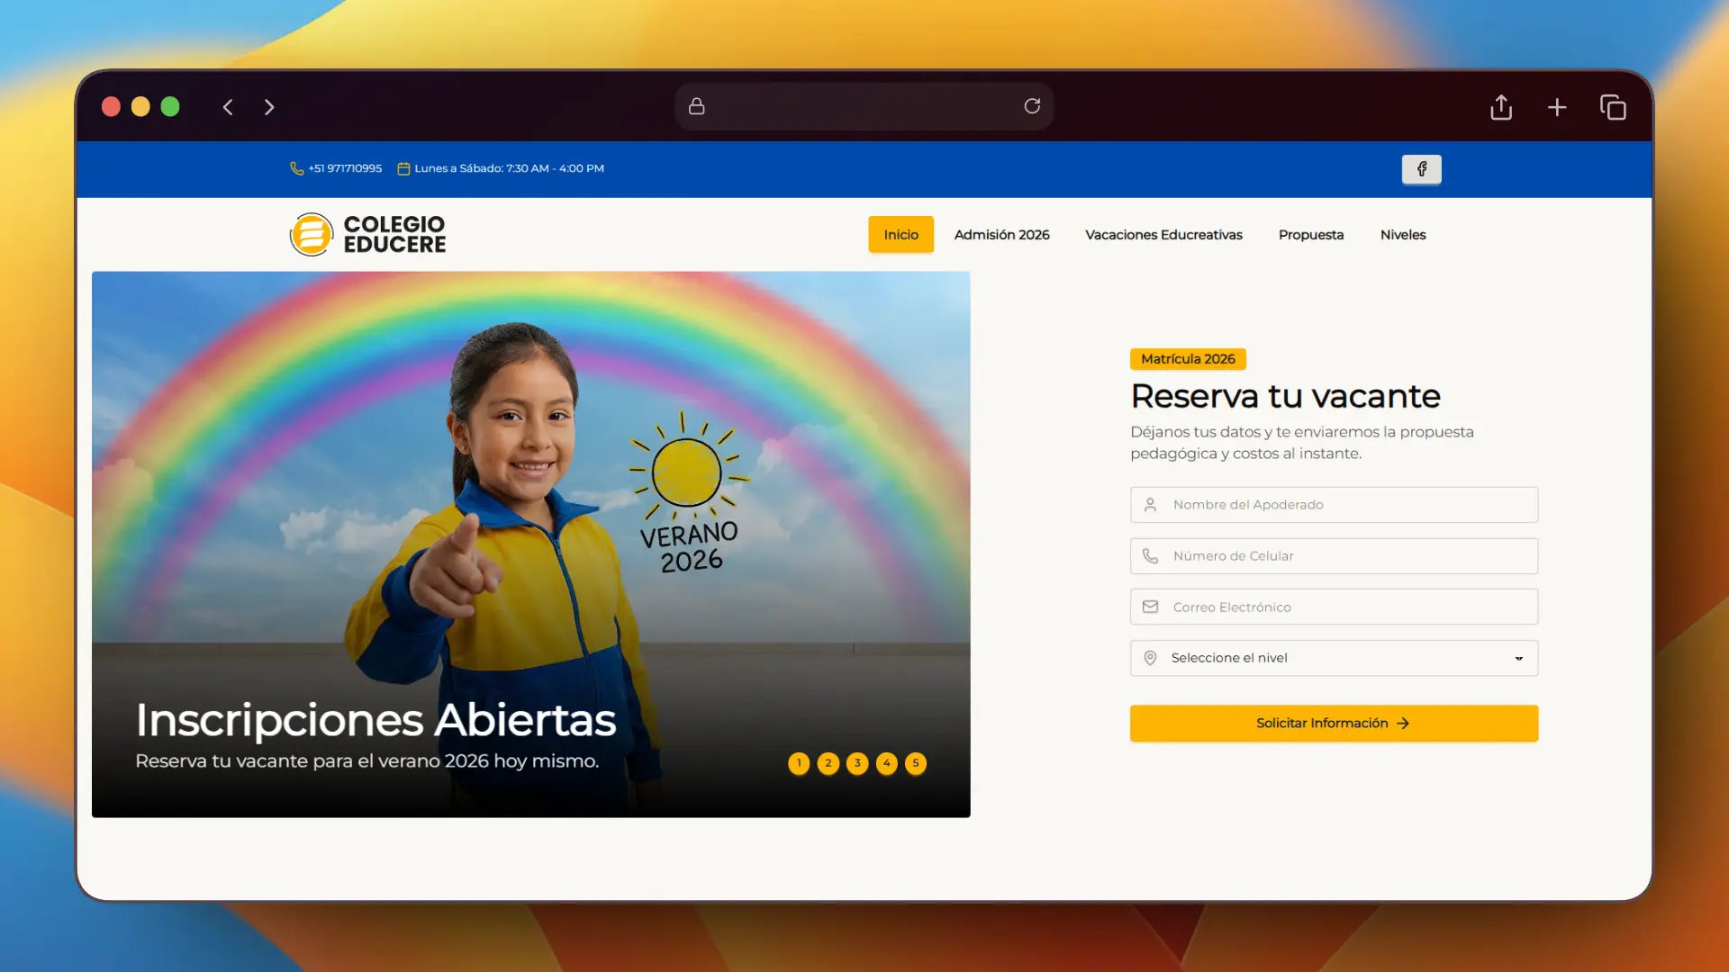Open the browser share menu
This screenshot has width=1729, height=972.
(1500, 107)
